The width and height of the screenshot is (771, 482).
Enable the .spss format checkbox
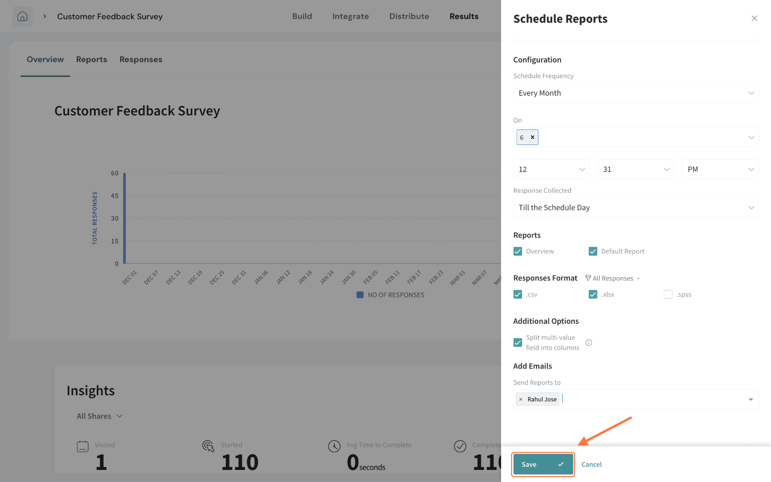click(x=668, y=294)
